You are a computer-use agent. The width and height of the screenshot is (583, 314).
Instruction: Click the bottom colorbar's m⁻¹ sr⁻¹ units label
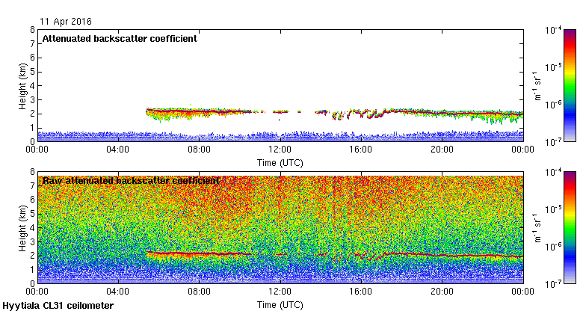tap(537, 228)
